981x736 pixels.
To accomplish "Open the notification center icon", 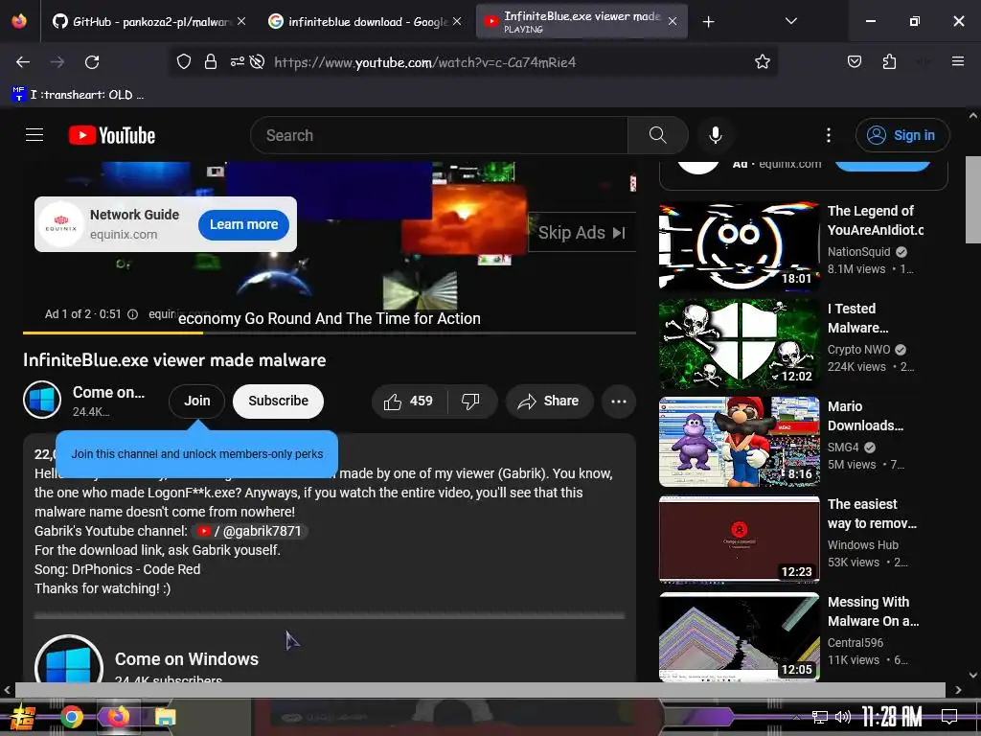I will coord(949,717).
